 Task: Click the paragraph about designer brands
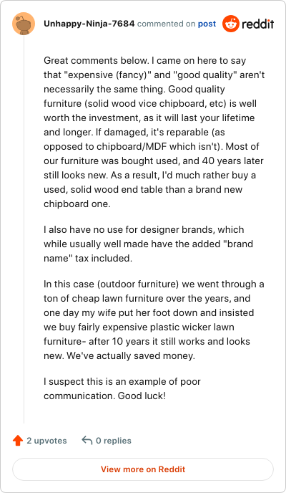pos(148,244)
